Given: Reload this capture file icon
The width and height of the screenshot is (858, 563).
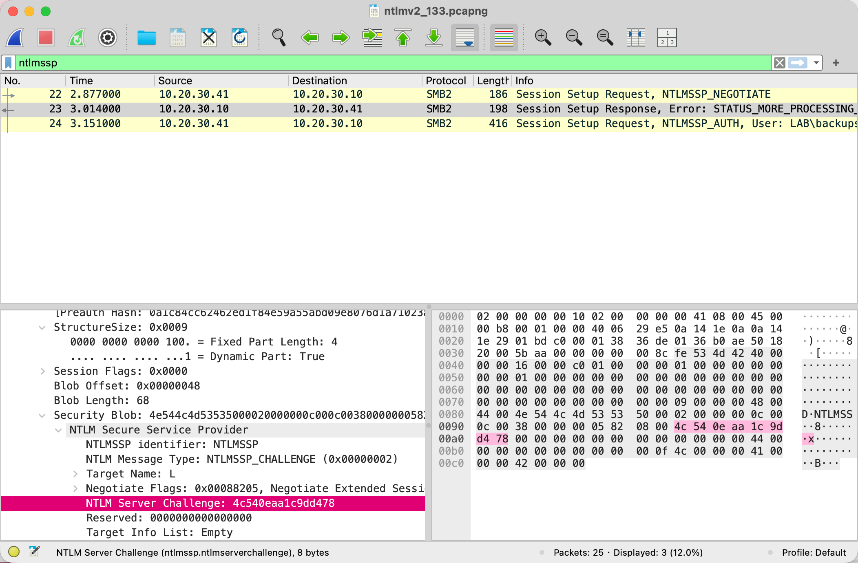Looking at the screenshot, I should point(239,37).
